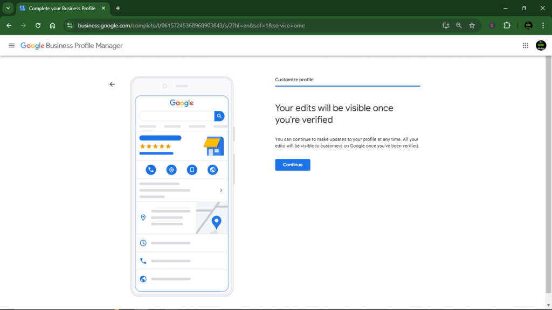The height and width of the screenshot is (310, 552).
Task: Open a new browser tab
Action: (x=118, y=8)
